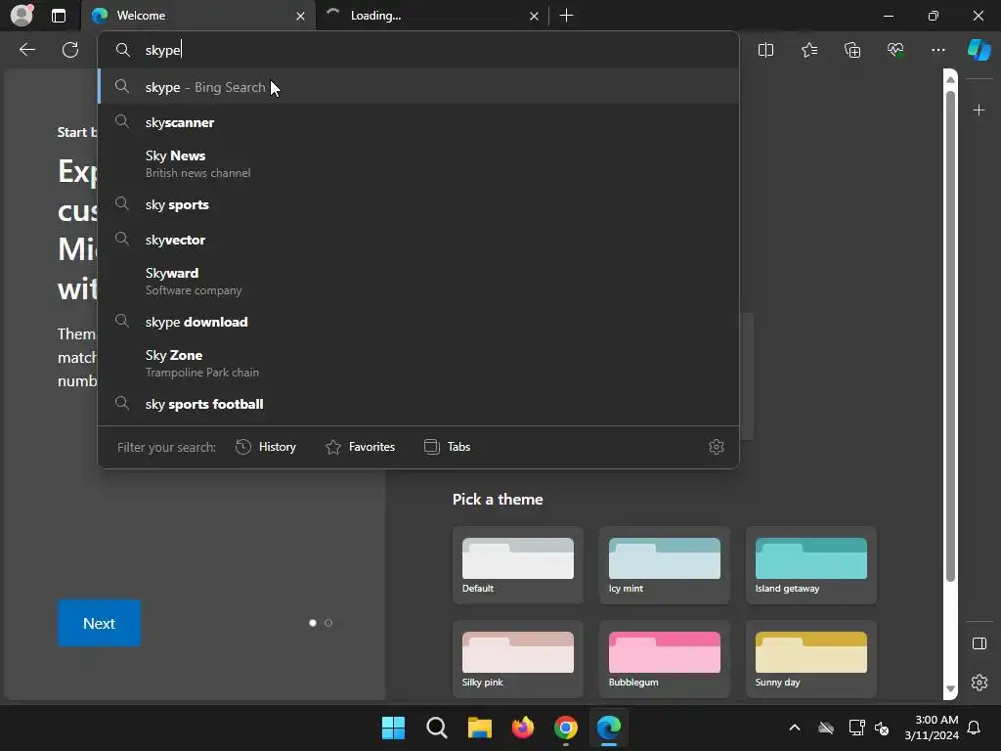Open the display network tray icon
Viewport: 1001px width, 751px height.
[x=856, y=728]
